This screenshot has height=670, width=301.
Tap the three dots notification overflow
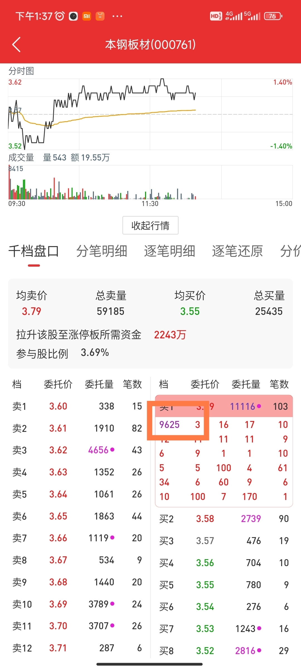117,16
